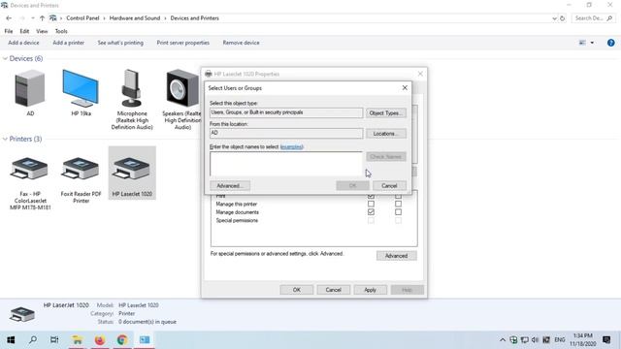Click Advanced in printer Properties permissions
Viewport: 621px width, 349px height.
pyautogui.click(x=396, y=256)
